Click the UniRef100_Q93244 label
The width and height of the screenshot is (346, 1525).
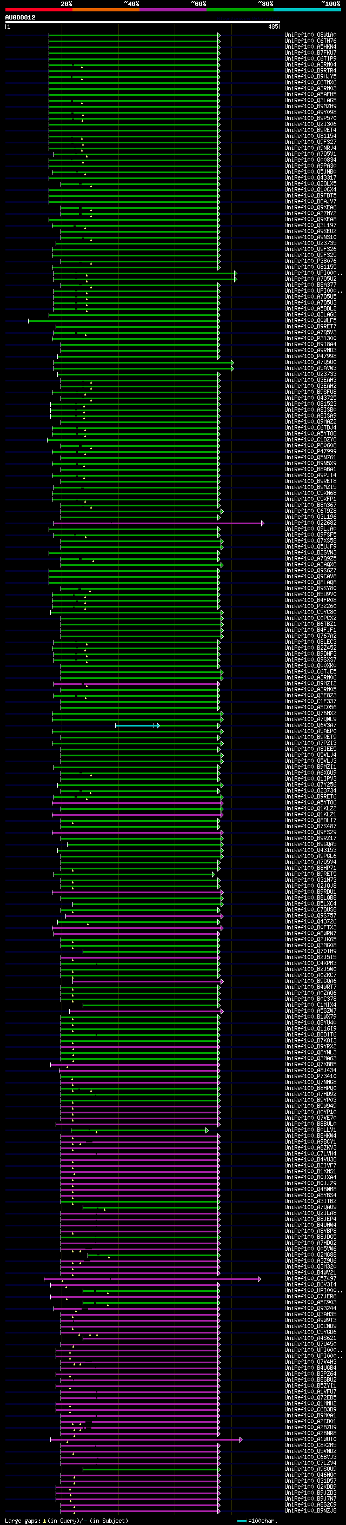click(x=310, y=1309)
